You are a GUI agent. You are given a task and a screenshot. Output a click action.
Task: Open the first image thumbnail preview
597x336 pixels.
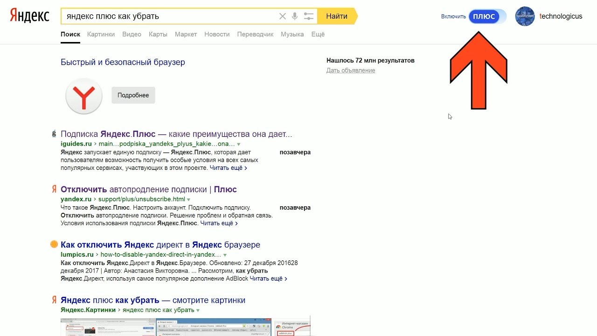(x=108, y=327)
